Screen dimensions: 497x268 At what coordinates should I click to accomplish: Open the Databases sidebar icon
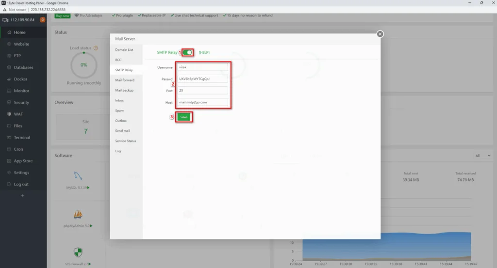[7, 67]
